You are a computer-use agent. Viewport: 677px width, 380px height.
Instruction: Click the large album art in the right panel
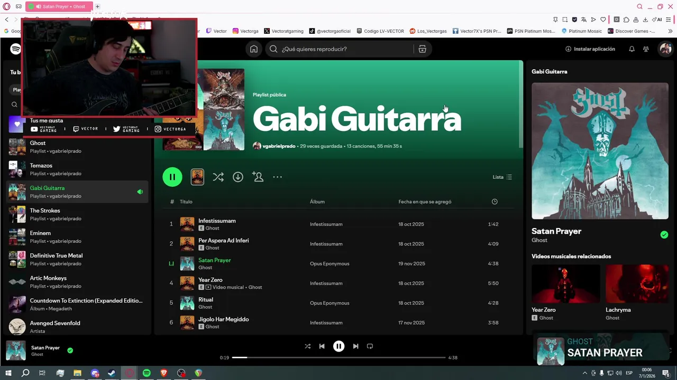(x=600, y=151)
